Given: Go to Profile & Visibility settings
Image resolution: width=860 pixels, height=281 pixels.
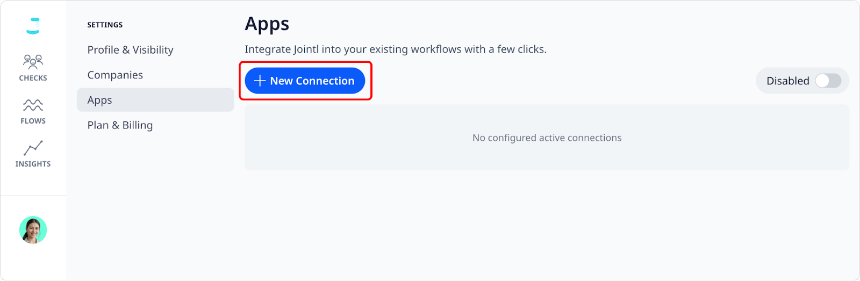Looking at the screenshot, I should tap(130, 50).
